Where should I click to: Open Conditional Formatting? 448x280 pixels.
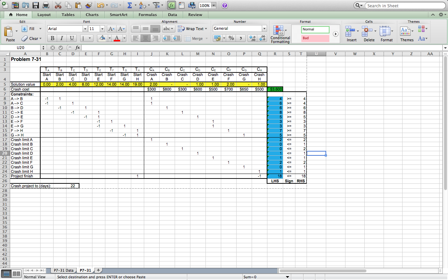coord(280,34)
